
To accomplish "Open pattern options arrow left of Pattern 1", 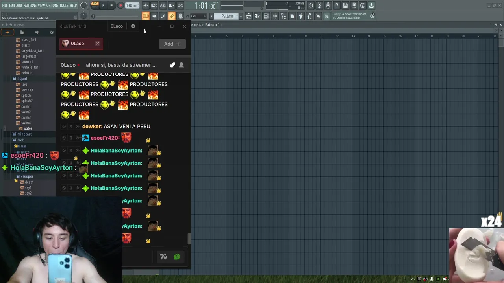I will [x=211, y=16].
